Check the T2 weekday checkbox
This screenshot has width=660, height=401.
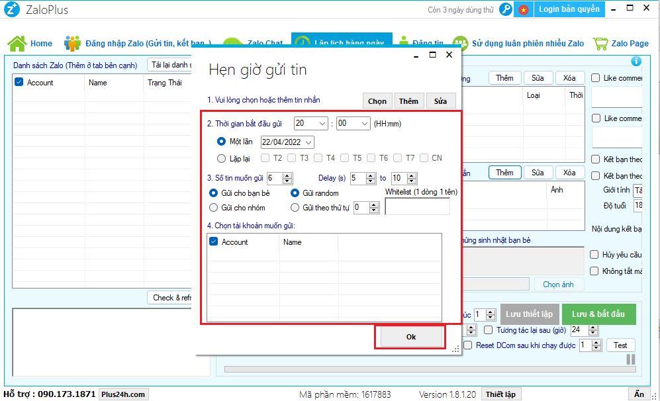(x=265, y=157)
